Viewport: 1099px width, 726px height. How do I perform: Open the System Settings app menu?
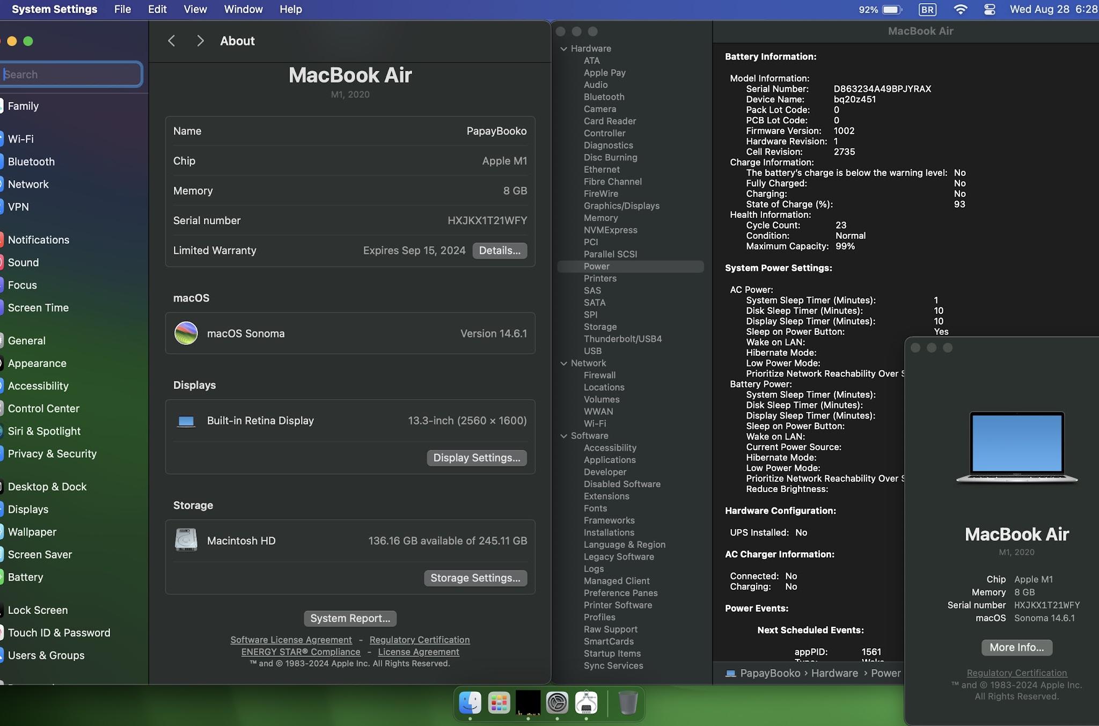tap(54, 9)
